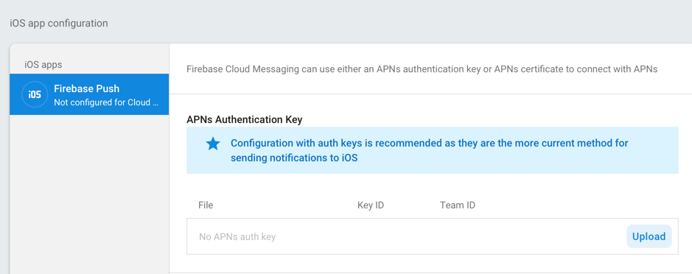This screenshot has width=692, height=274.
Task: Upload an APNs auth key
Action: tap(649, 236)
